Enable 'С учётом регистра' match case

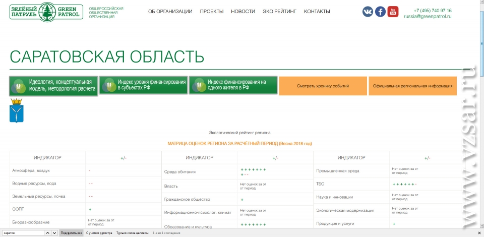99,233
